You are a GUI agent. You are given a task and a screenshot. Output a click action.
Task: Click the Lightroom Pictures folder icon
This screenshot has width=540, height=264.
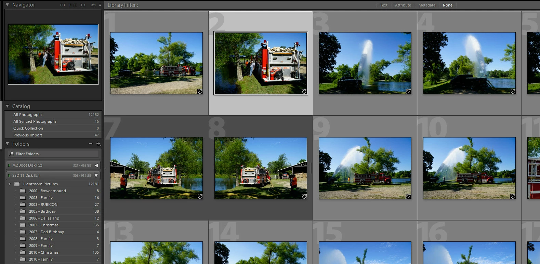point(17,184)
